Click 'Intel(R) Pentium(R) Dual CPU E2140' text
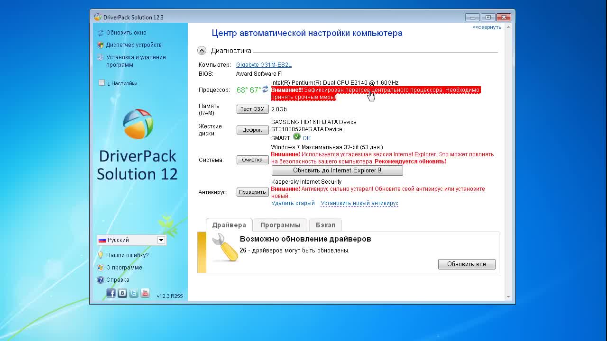 pos(335,83)
